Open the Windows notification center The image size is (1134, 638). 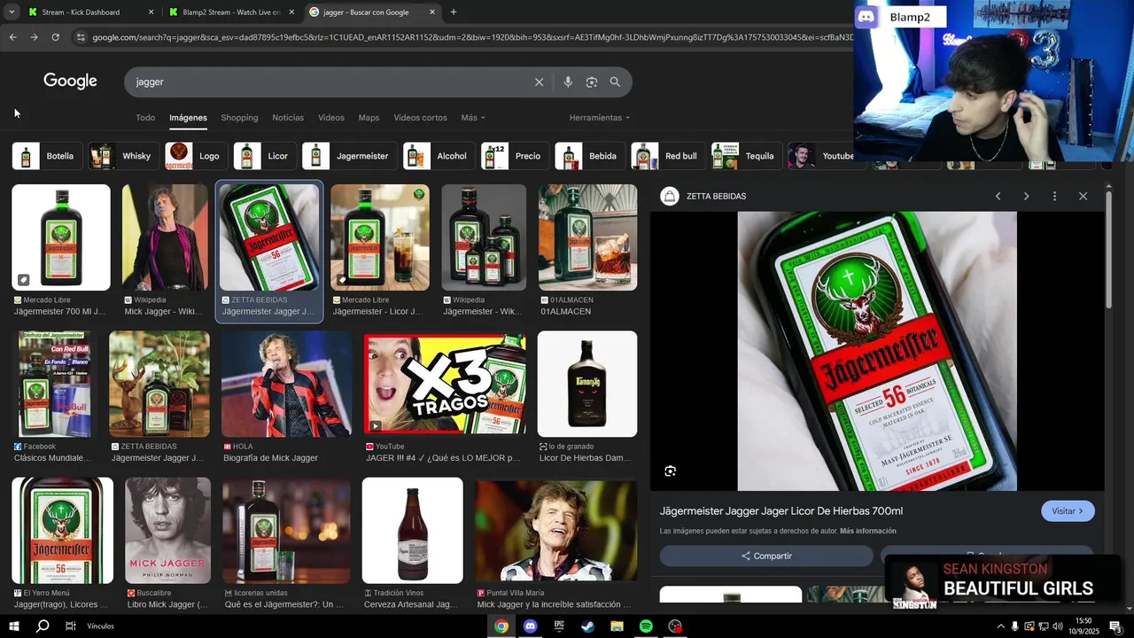[1115, 626]
